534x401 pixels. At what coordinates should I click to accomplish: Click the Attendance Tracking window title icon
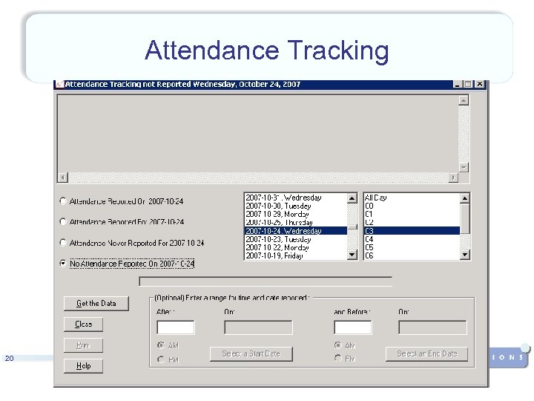(x=59, y=84)
